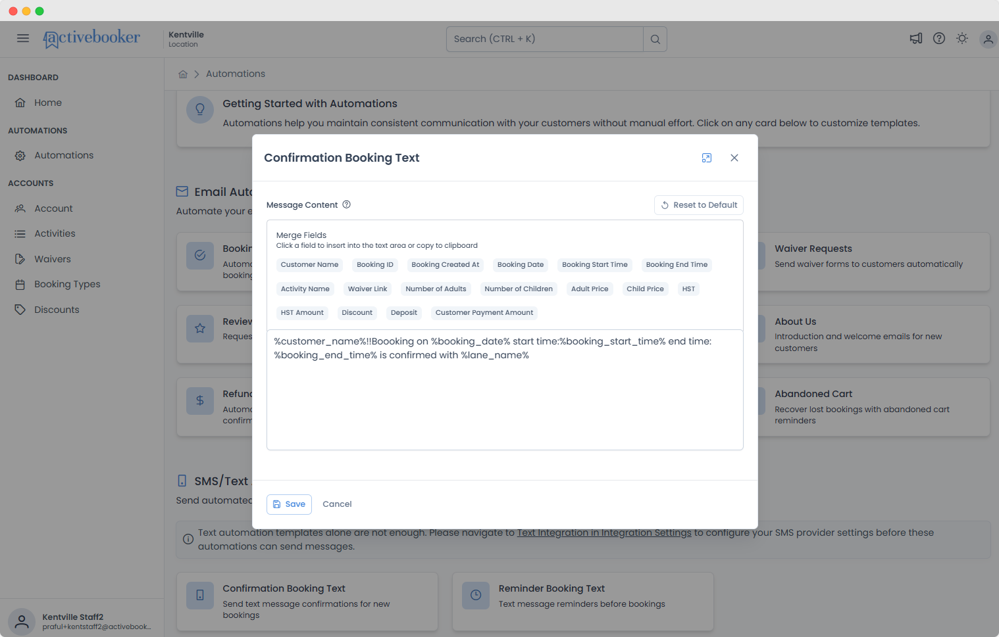999x637 pixels.
Task: Insert the Booking Created At merge field
Action: pos(446,265)
